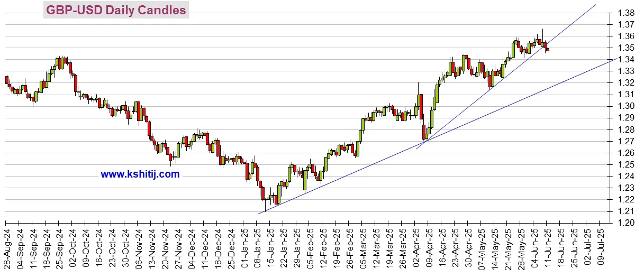Click the 1.20 price axis label
The height and width of the screenshot is (278, 644).
[626, 223]
